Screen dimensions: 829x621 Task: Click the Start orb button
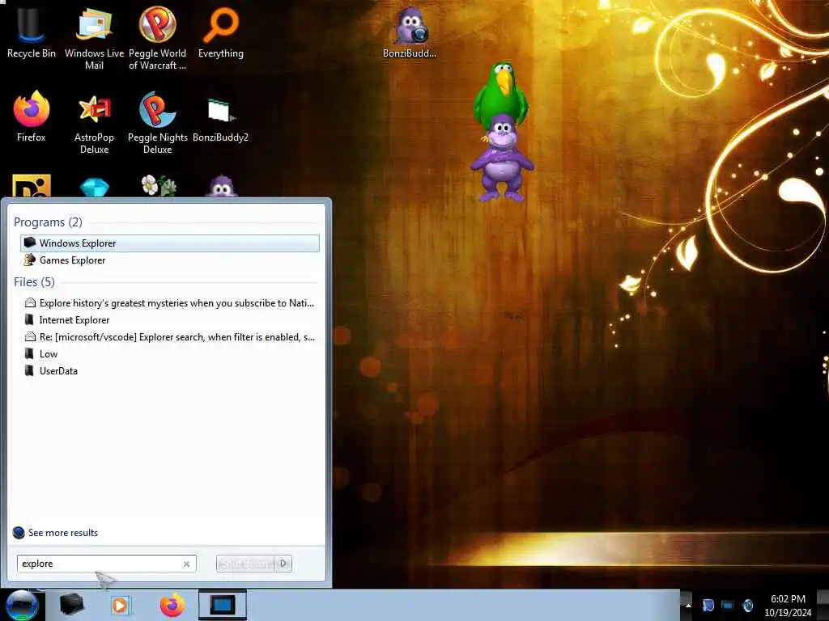(22, 605)
